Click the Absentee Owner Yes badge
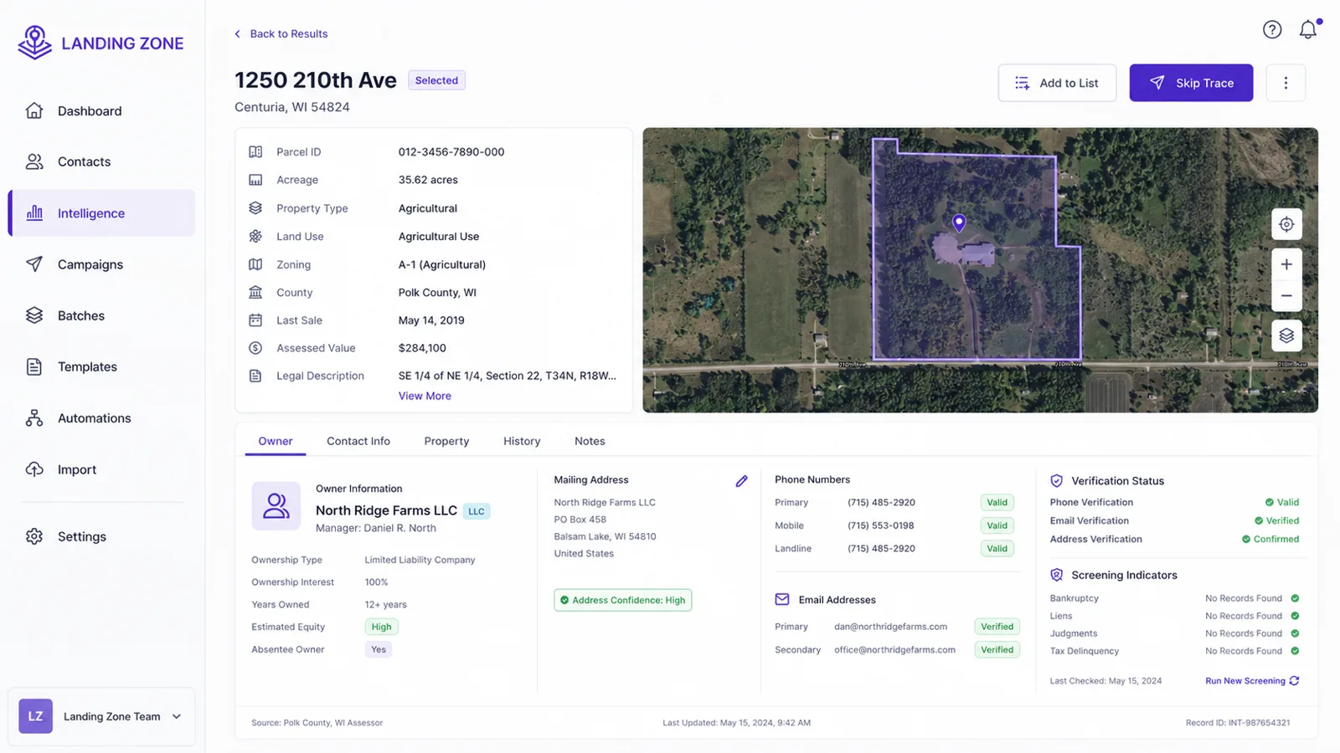 click(379, 649)
